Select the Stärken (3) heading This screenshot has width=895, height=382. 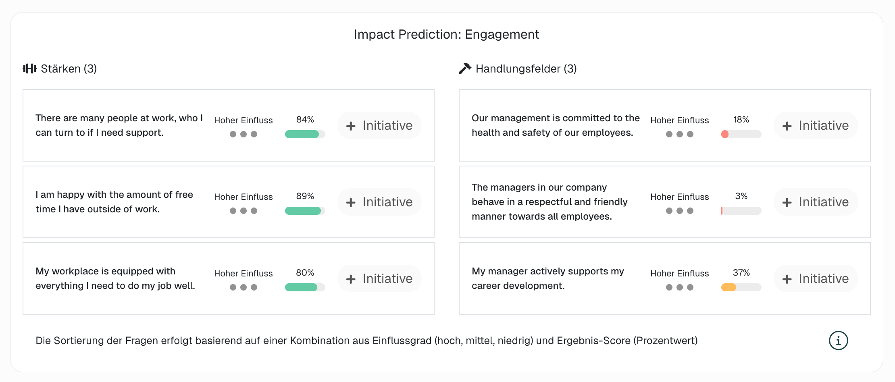tap(69, 69)
